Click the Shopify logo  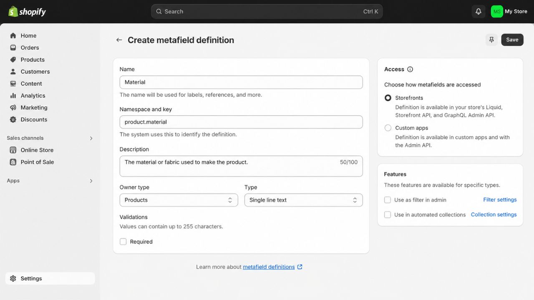[27, 11]
